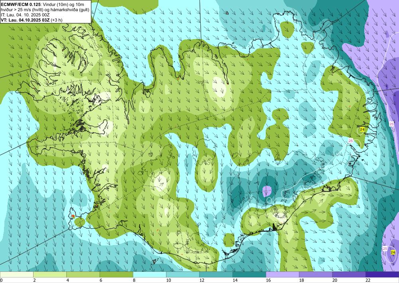This screenshot has width=399, height=283.
Task: Click the '4' scale label
Action: [68, 280]
